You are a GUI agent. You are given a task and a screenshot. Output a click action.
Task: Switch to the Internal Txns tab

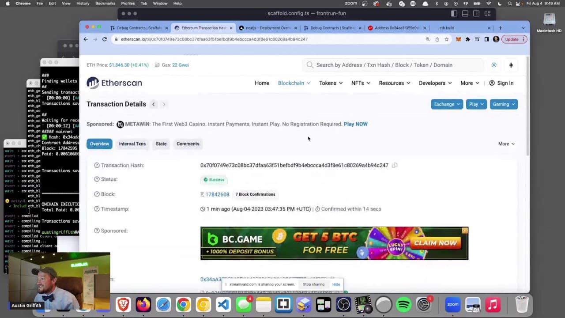132,144
